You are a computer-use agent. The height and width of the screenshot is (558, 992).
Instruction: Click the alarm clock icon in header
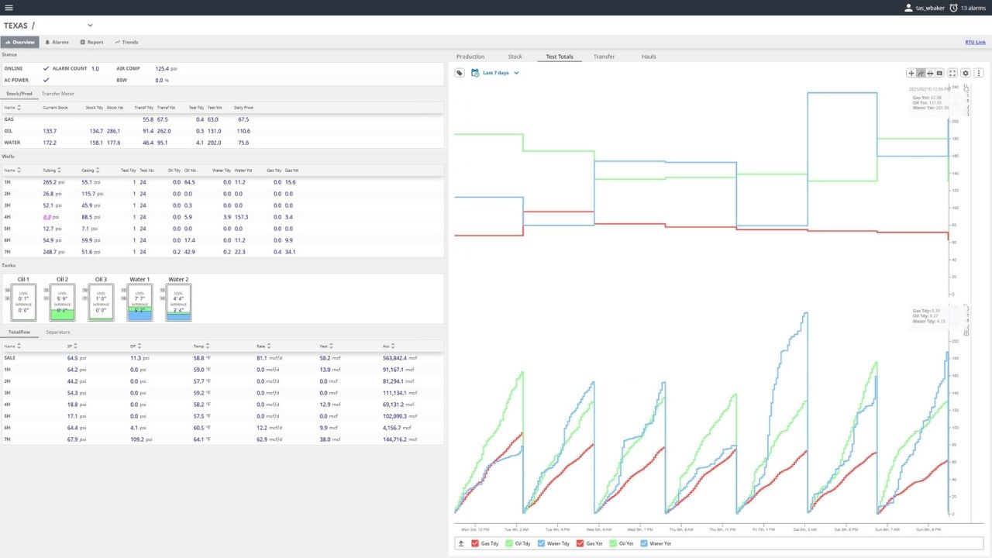coord(953,8)
